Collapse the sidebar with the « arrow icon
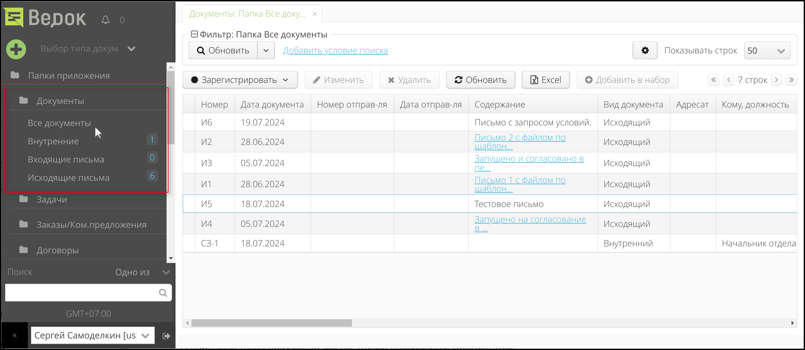 14,335
